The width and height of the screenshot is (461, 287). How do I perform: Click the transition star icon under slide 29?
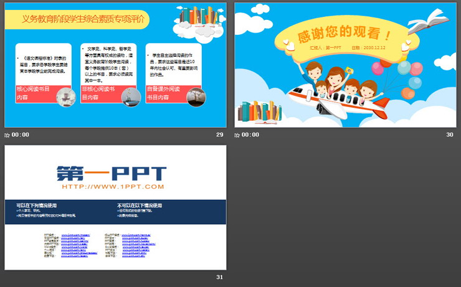click(7, 135)
